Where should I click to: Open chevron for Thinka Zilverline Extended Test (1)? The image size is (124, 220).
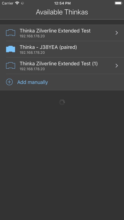pyautogui.click(x=117, y=66)
